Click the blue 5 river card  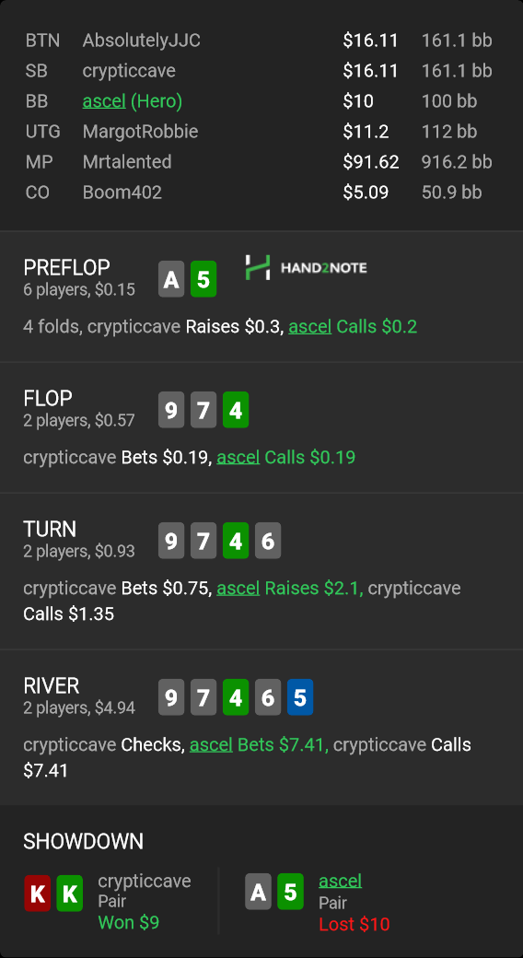300,697
